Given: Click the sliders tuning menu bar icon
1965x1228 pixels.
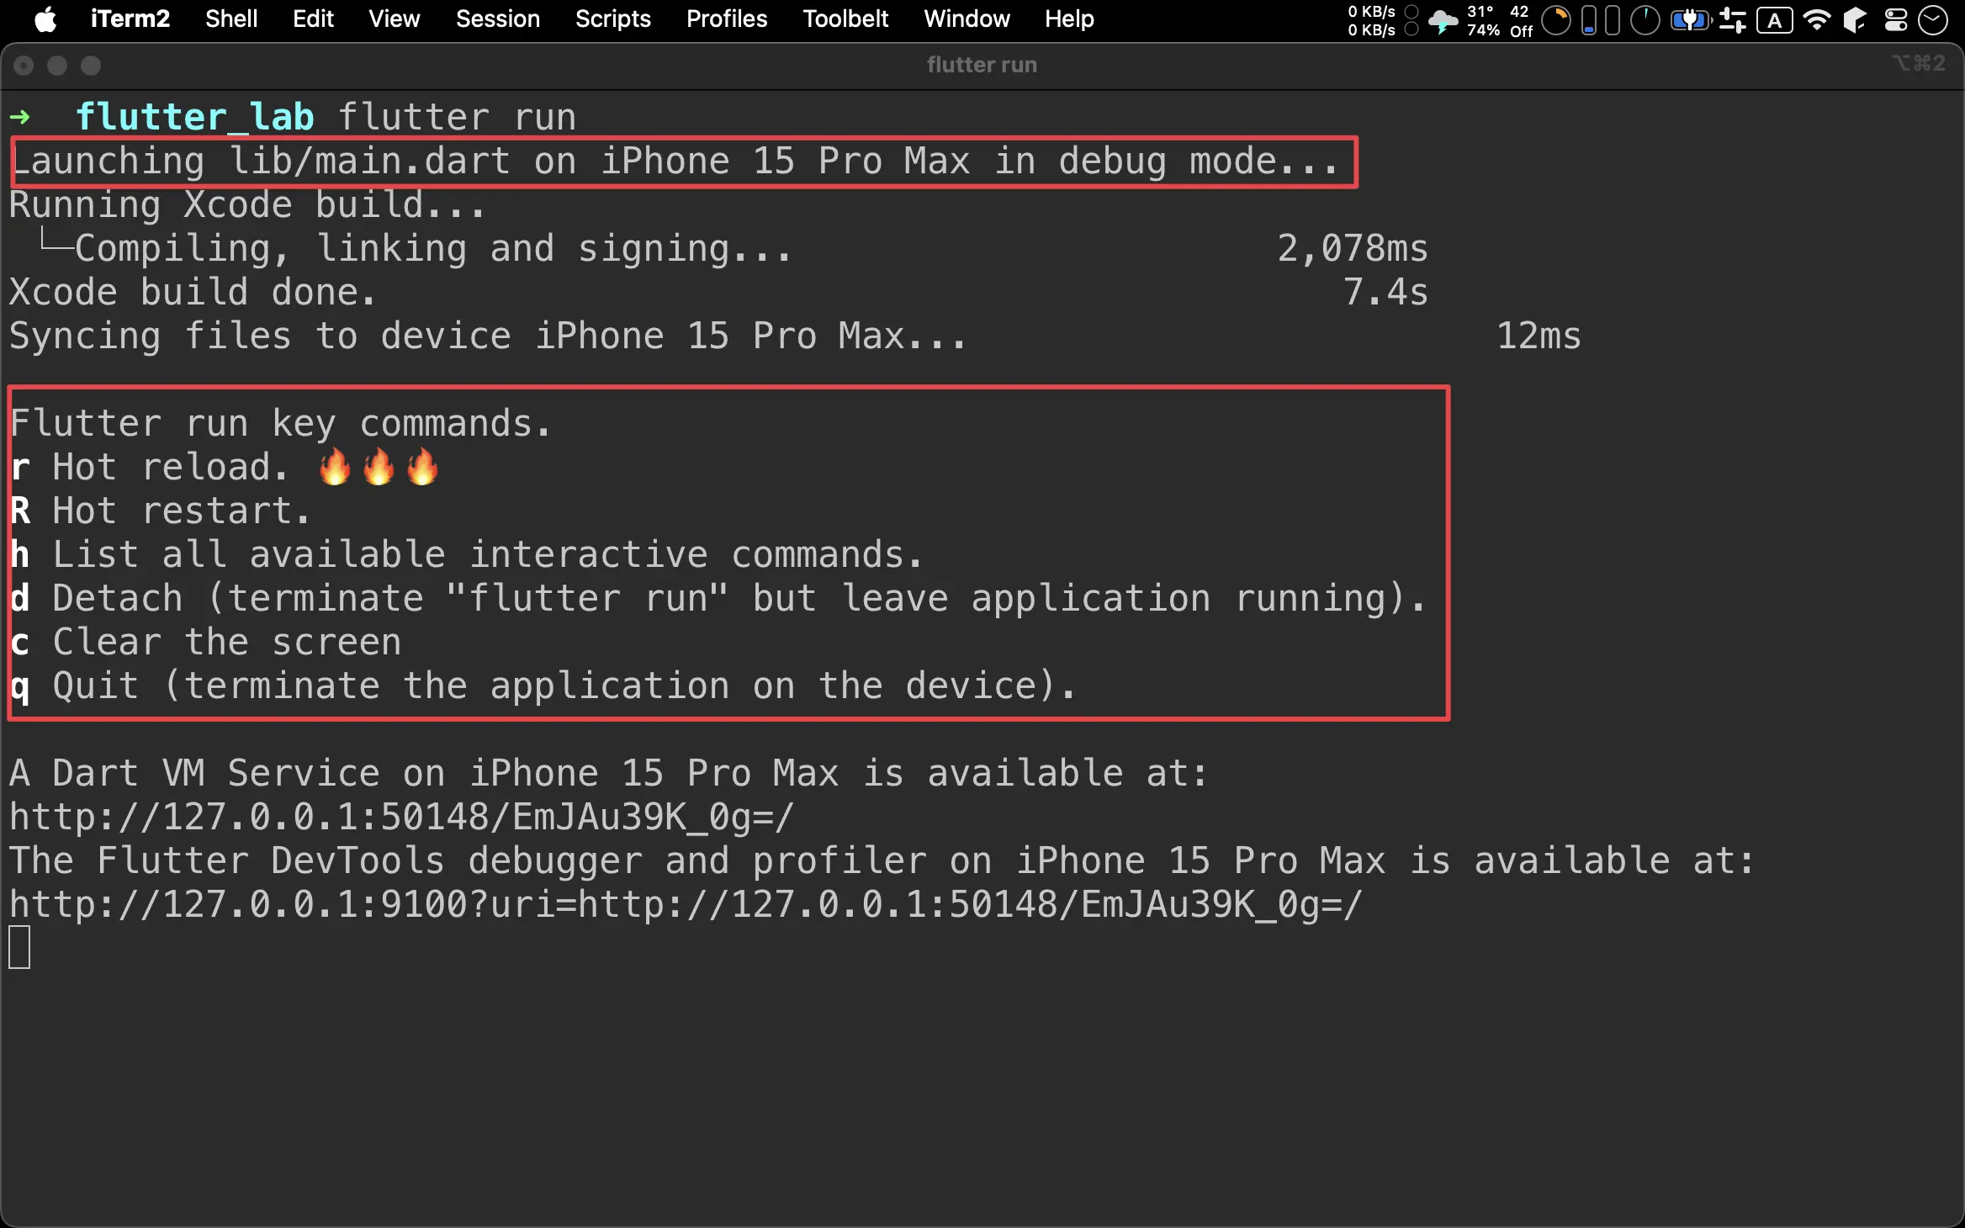Looking at the screenshot, I should tap(1732, 20).
